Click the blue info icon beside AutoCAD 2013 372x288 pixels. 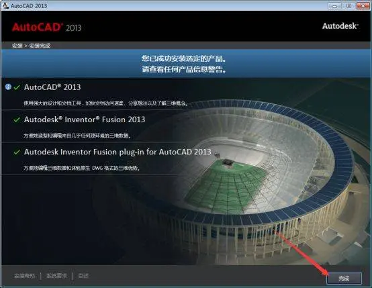8,87
